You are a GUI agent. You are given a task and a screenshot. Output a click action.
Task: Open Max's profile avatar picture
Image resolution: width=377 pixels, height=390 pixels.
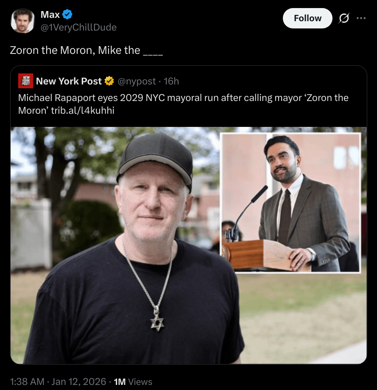coord(22,21)
